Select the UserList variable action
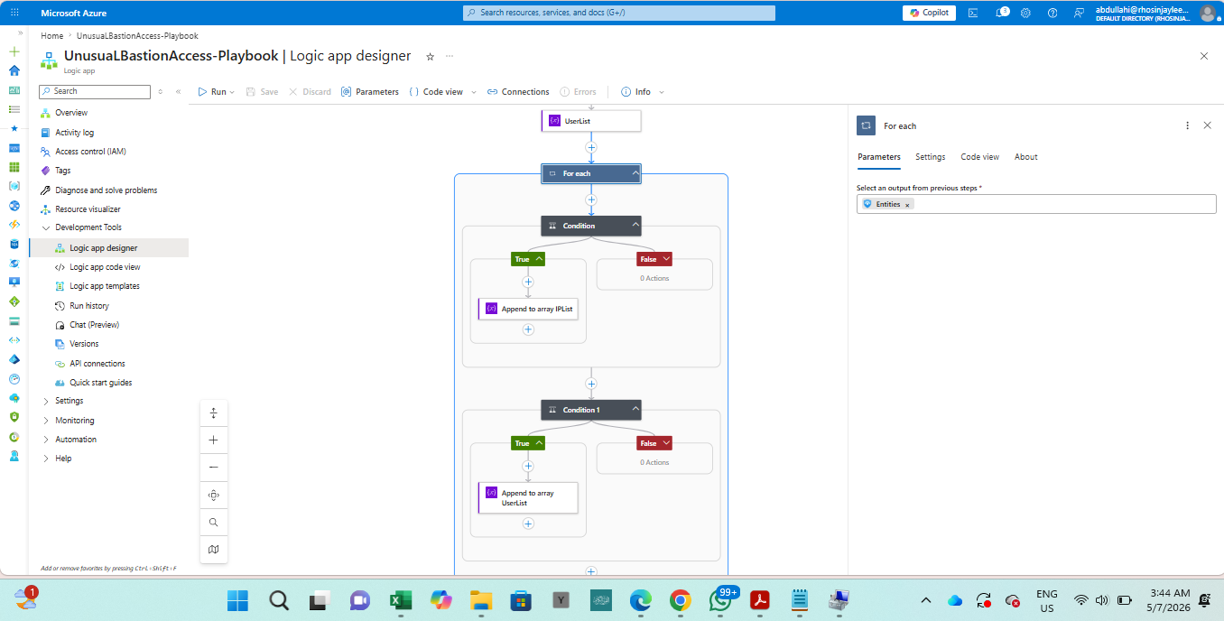 [x=591, y=120]
